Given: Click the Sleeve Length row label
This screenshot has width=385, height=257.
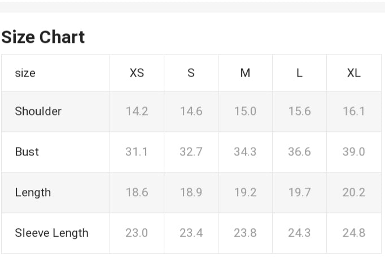Looking at the screenshot, I should click(51, 233).
